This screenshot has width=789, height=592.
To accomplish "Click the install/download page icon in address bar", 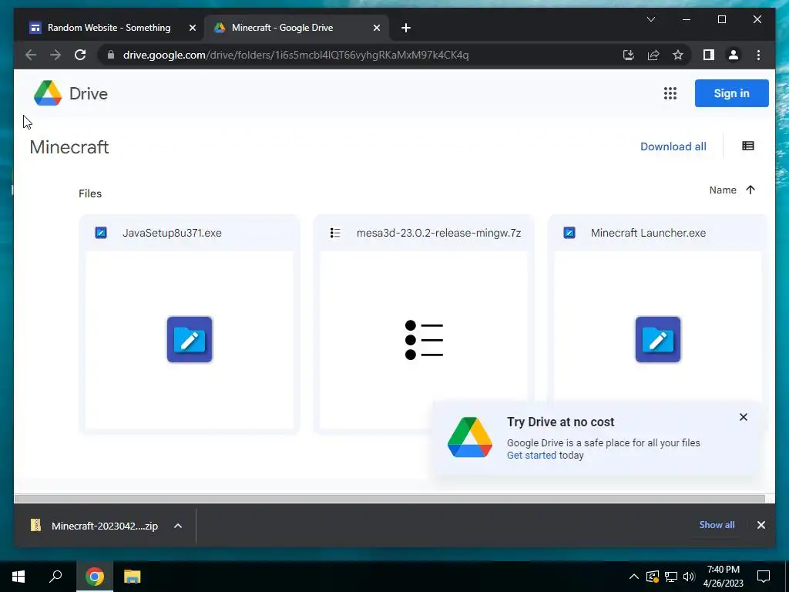I will click(x=629, y=55).
